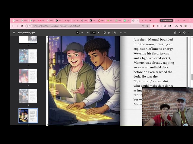Switch to the Reddit tab
Viewport: 193px width, 144px height.
tap(101, 21)
